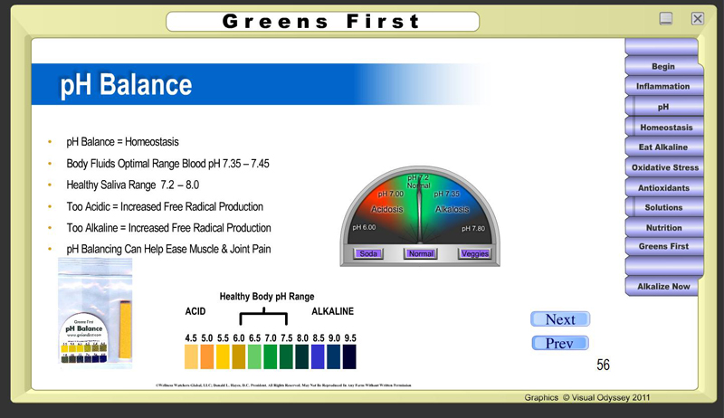The image size is (724, 418).
Task: Switch to the Inflammation tab
Action: tap(662, 87)
